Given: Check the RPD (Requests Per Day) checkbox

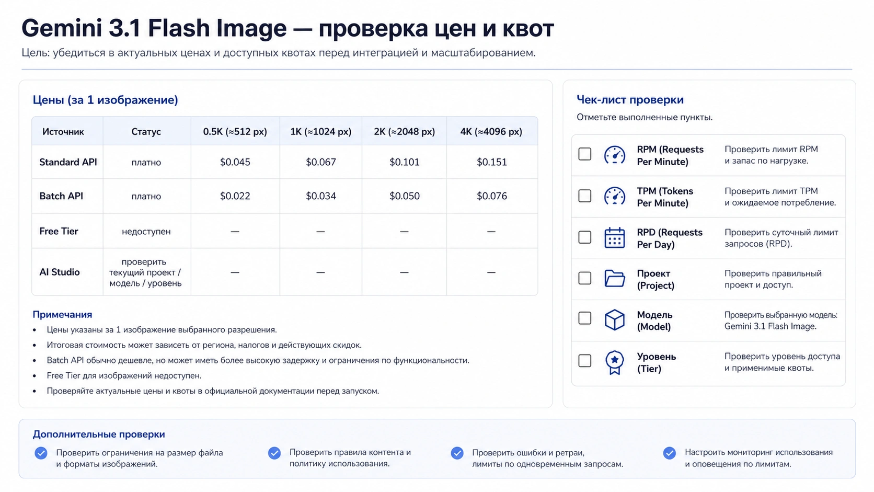Looking at the screenshot, I should pyautogui.click(x=585, y=237).
